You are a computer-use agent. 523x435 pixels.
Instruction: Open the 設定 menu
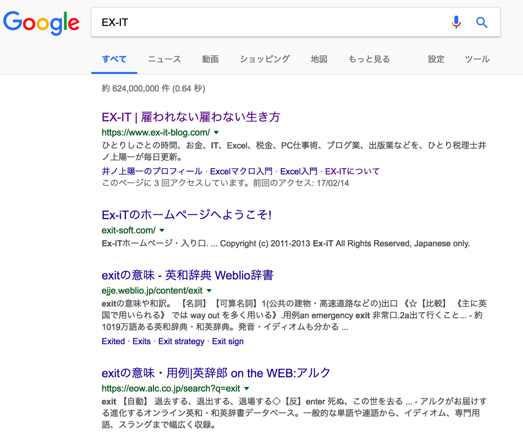(436, 59)
